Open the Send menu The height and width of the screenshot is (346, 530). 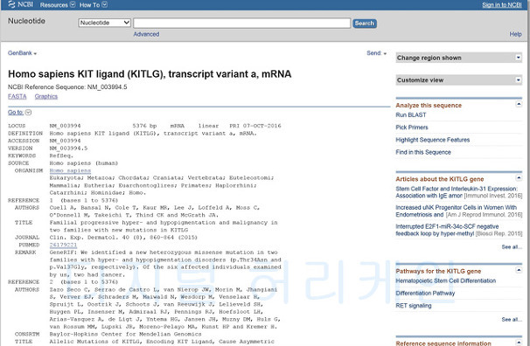tap(377, 53)
